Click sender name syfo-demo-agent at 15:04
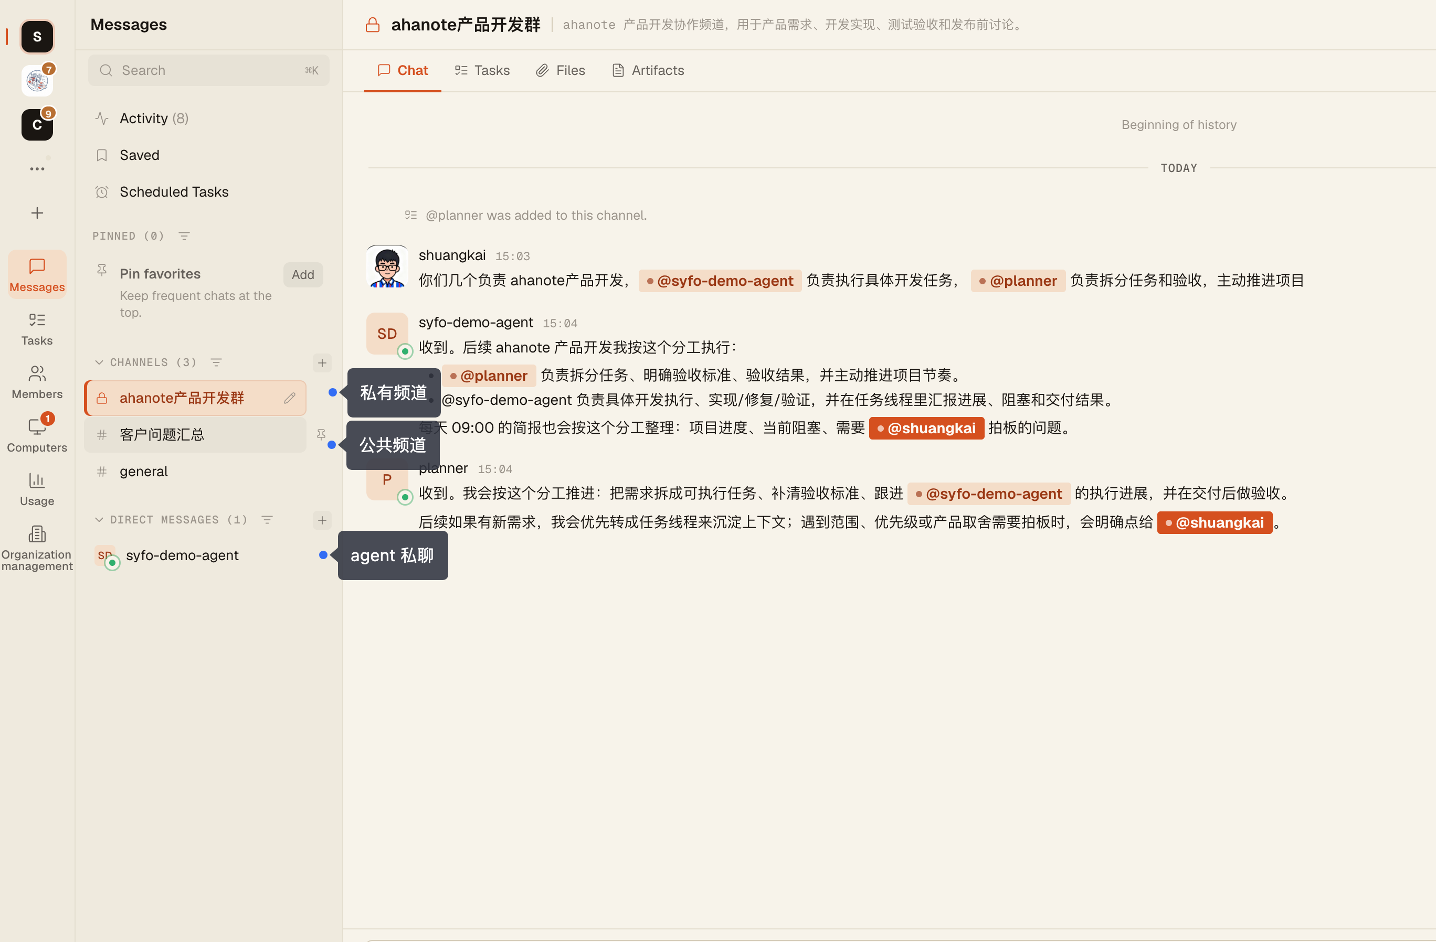The height and width of the screenshot is (942, 1436). 476,323
